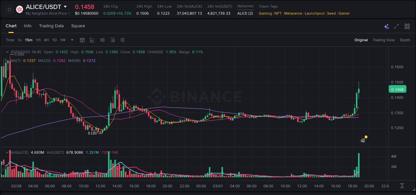Click the candle OHLC display icon
The height and width of the screenshot is (195, 416).
(102, 40)
